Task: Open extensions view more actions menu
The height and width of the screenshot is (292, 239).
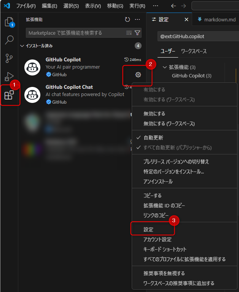Action: [x=137, y=19]
